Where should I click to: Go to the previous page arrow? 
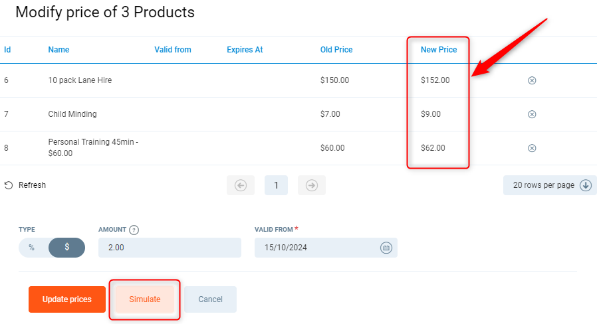[241, 186]
